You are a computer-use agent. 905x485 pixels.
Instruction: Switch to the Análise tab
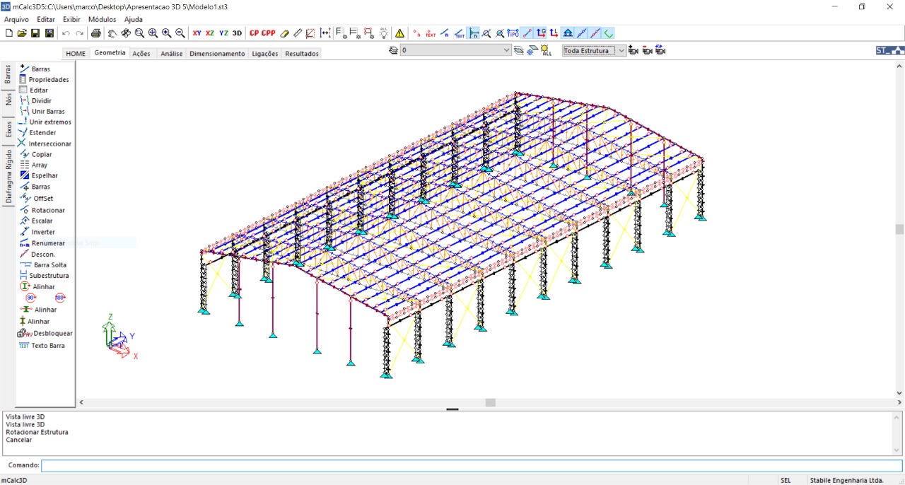tap(172, 54)
